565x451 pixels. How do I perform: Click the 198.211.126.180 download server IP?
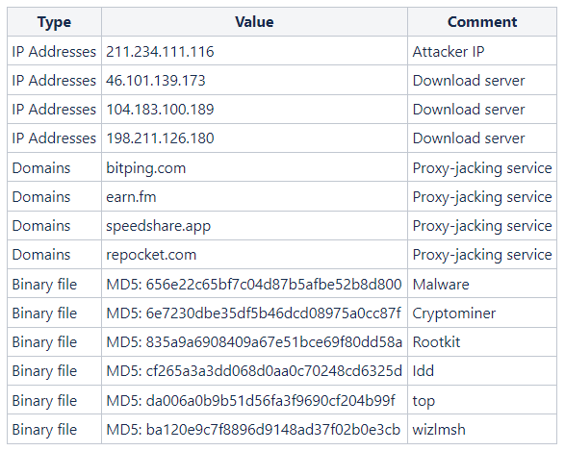pos(160,138)
